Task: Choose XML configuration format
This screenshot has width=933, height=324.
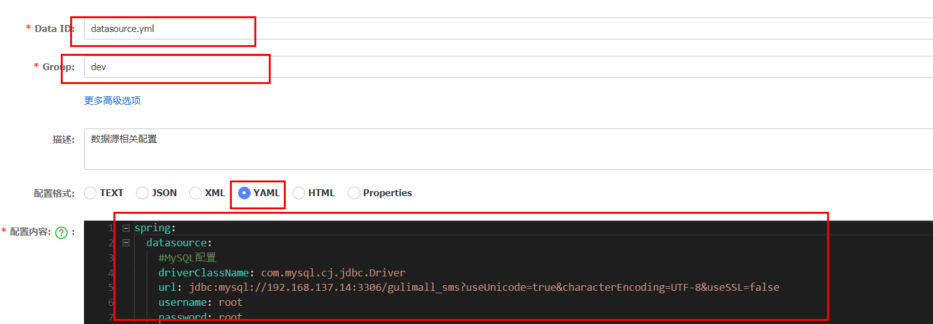Action: click(x=207, y=193)
